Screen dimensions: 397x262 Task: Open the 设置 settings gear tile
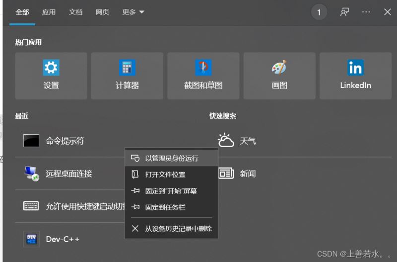(51, 76)
